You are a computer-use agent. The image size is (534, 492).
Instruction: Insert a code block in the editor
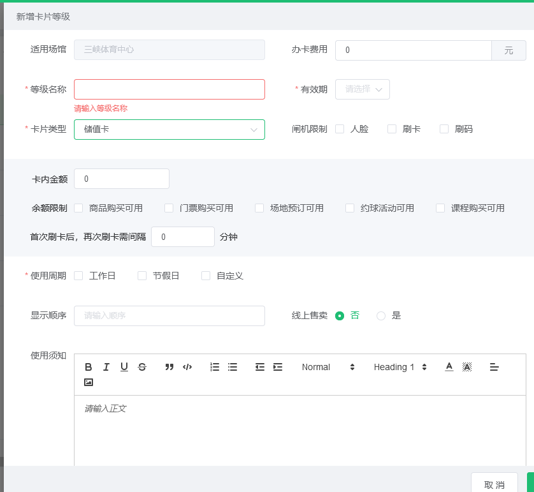click(187, 366)
